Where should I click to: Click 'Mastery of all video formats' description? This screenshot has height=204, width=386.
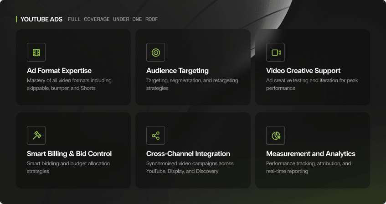point(69,84)
